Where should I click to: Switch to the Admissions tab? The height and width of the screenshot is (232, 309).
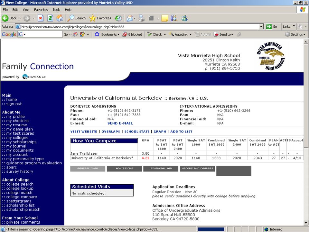(x=124, y=169)
